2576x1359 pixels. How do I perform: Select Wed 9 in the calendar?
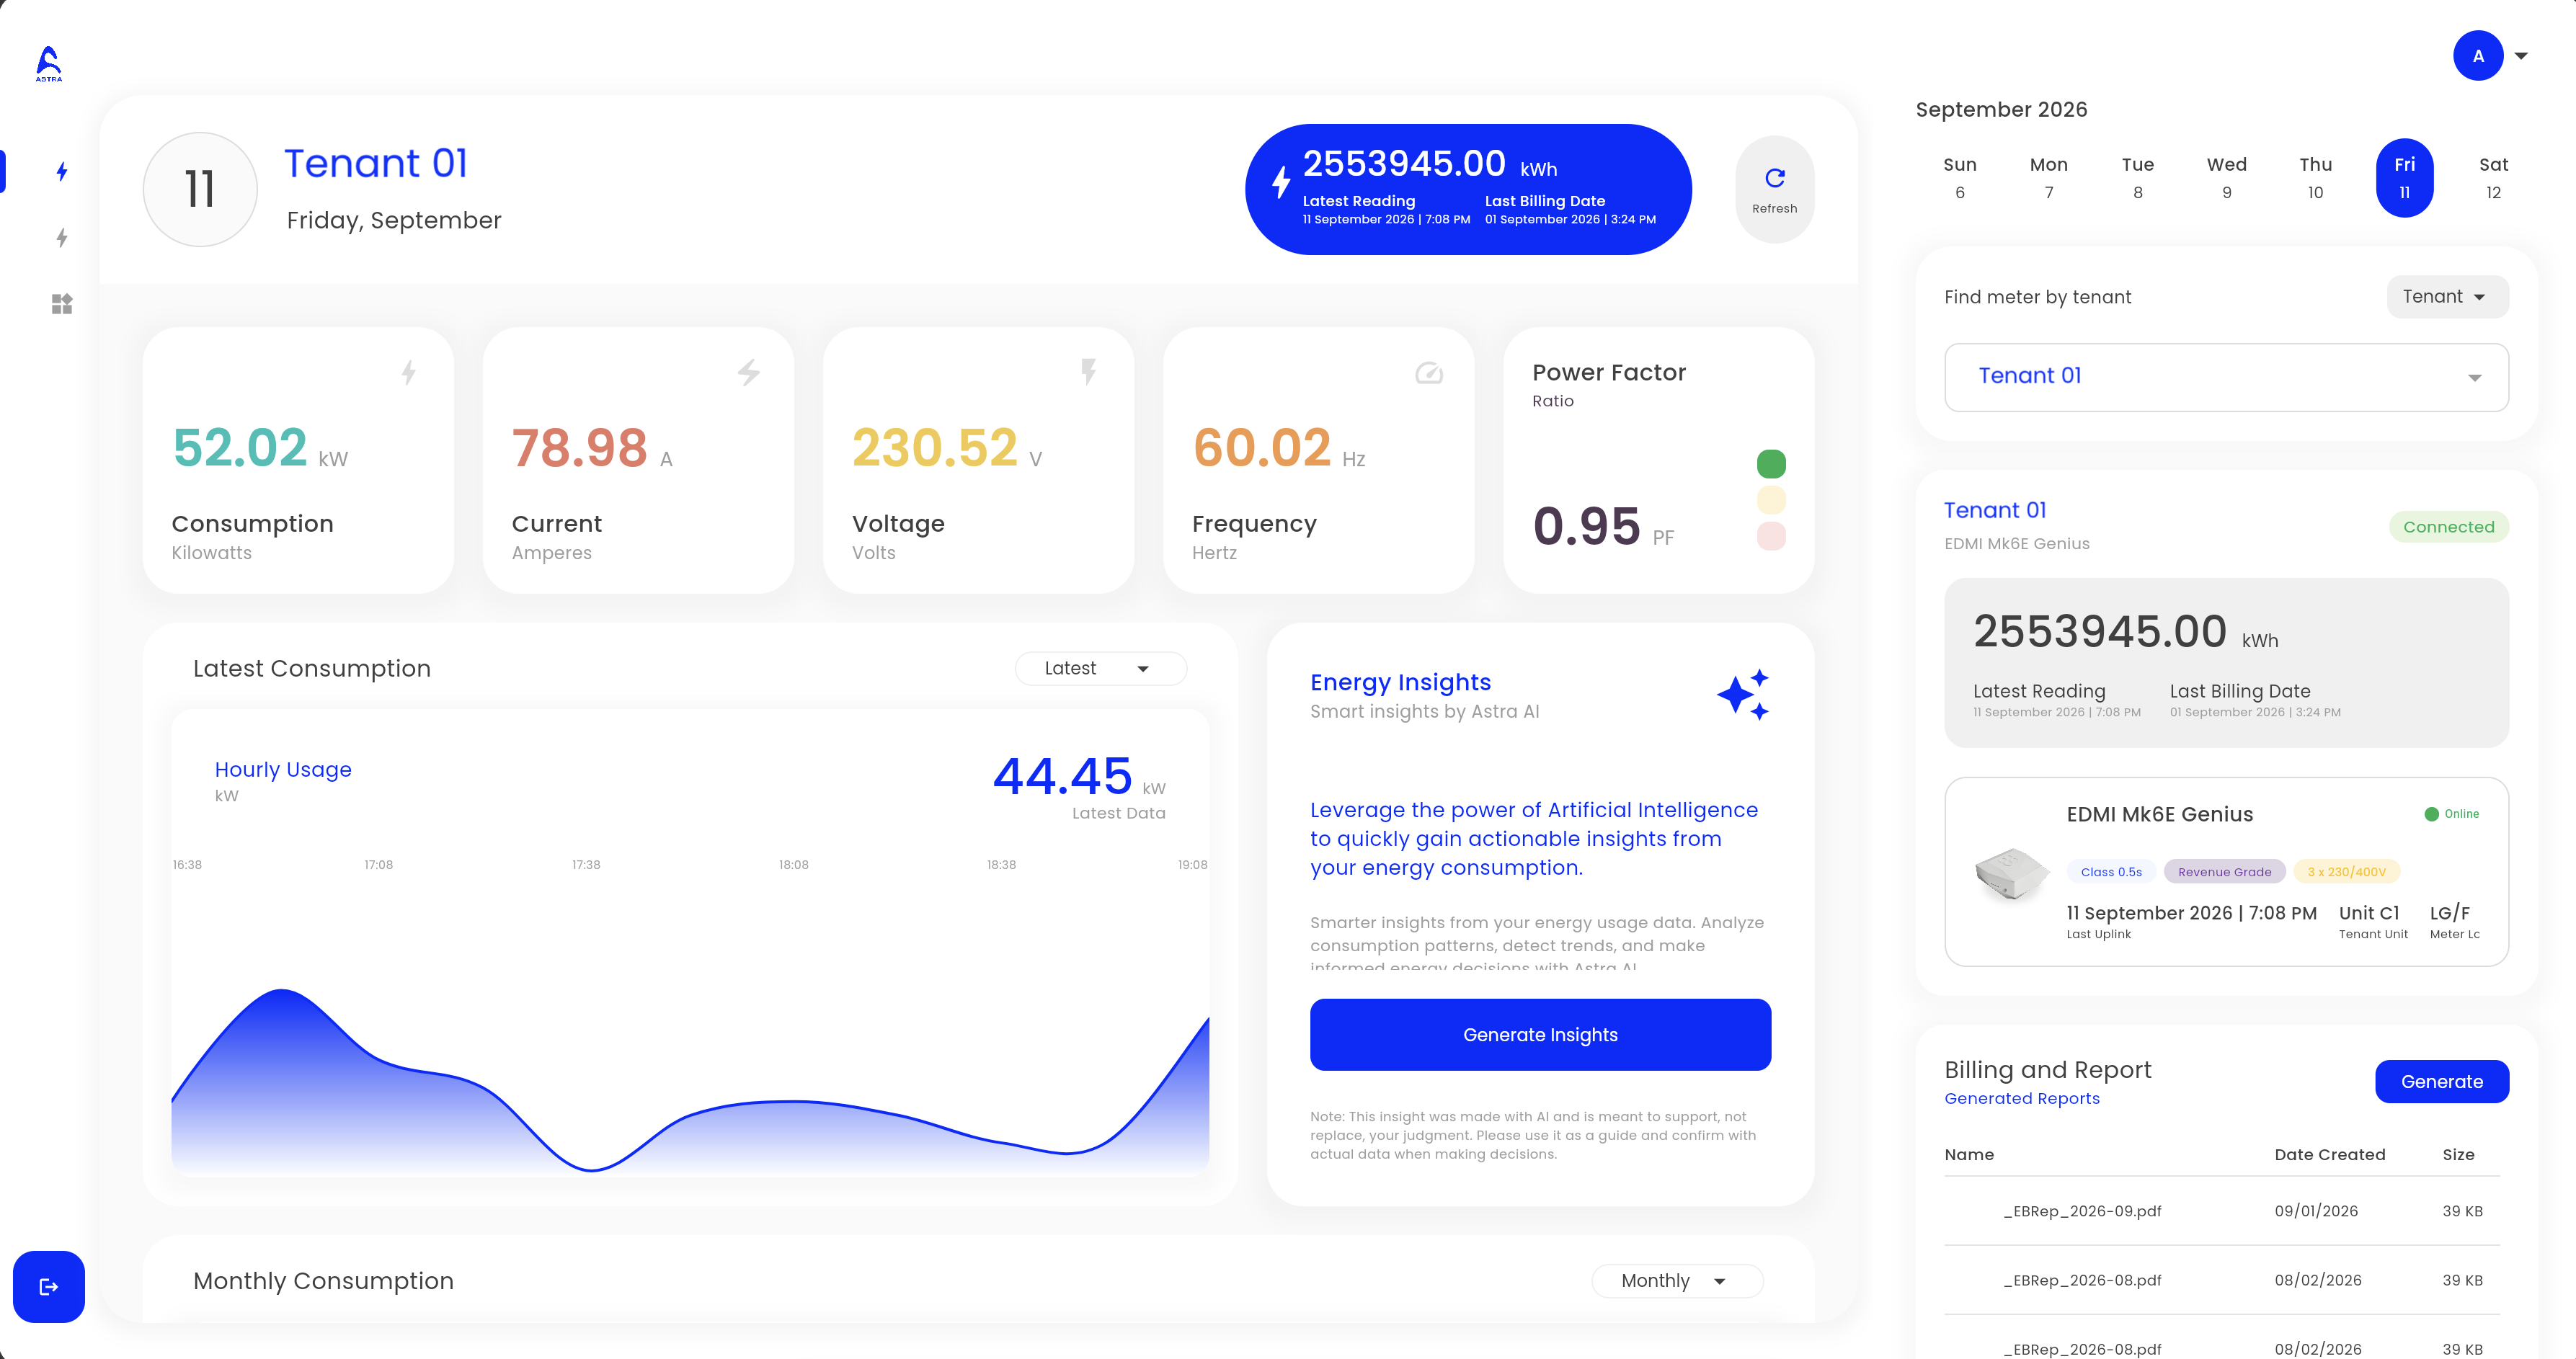[x=2226, y=178]
